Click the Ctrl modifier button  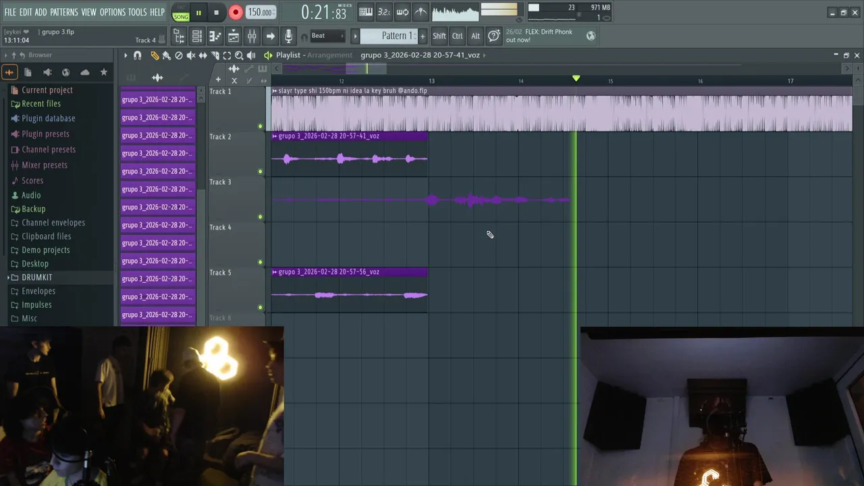(458, 36)
